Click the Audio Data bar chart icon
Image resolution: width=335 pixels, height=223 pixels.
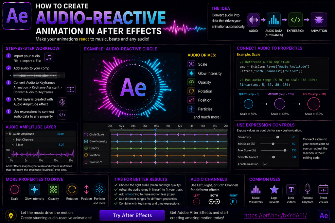pos(273,20)
